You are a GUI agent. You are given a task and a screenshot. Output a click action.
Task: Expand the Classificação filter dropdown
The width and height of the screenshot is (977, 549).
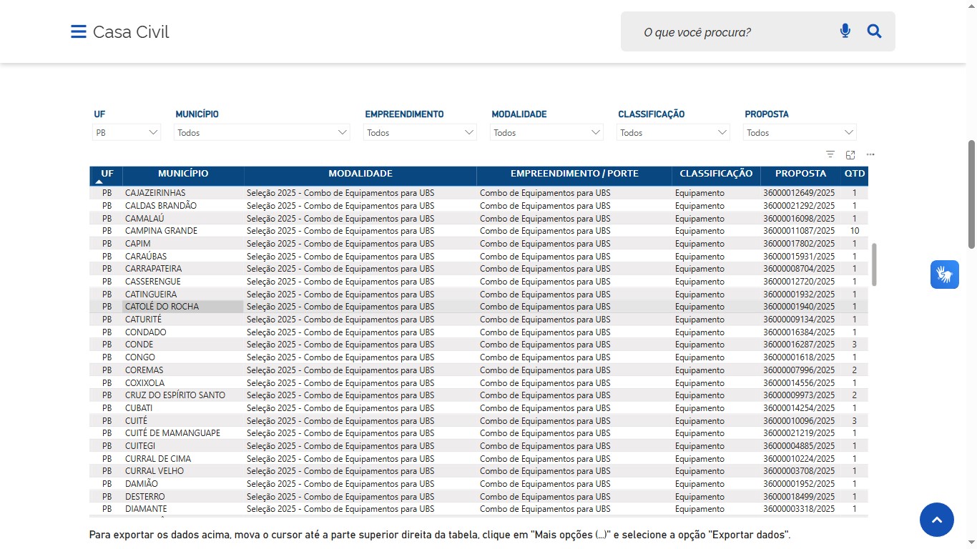(673, 132)
